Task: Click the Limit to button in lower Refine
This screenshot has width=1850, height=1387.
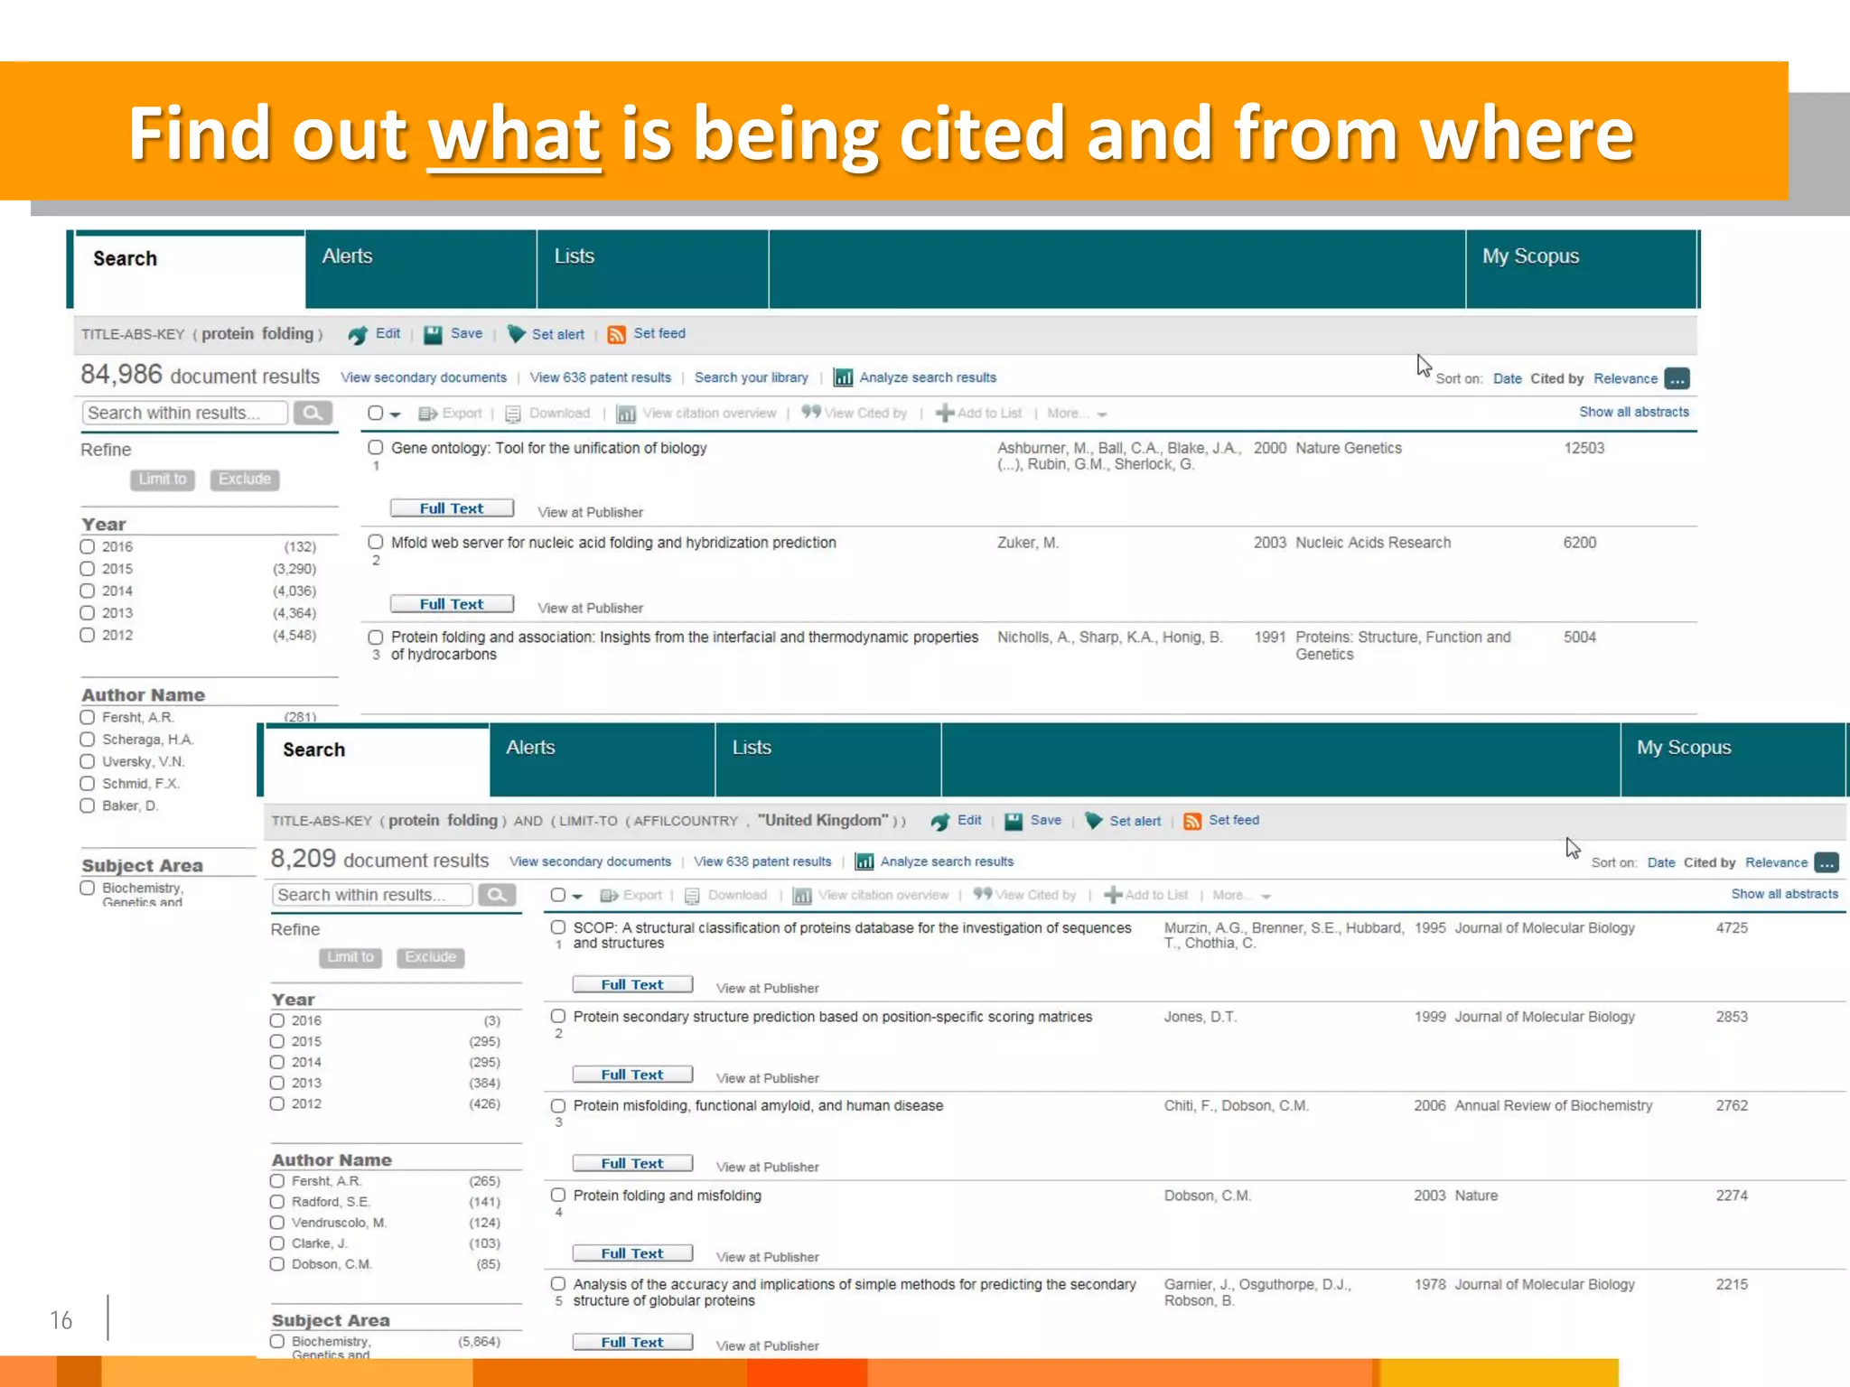Action: coord(350,957)
